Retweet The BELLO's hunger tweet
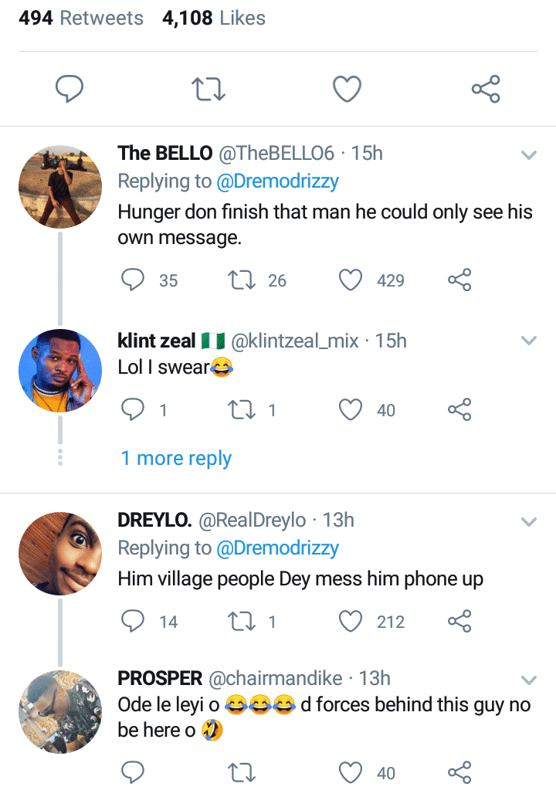The width and height of the screenshot is (556, 797). point(242,280)
